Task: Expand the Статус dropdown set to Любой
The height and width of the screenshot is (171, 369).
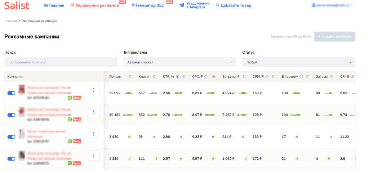Action: coord(298,62)
